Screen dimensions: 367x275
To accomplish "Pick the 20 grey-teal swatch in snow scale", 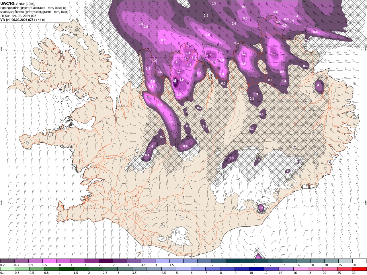I will tap(331, 261).
